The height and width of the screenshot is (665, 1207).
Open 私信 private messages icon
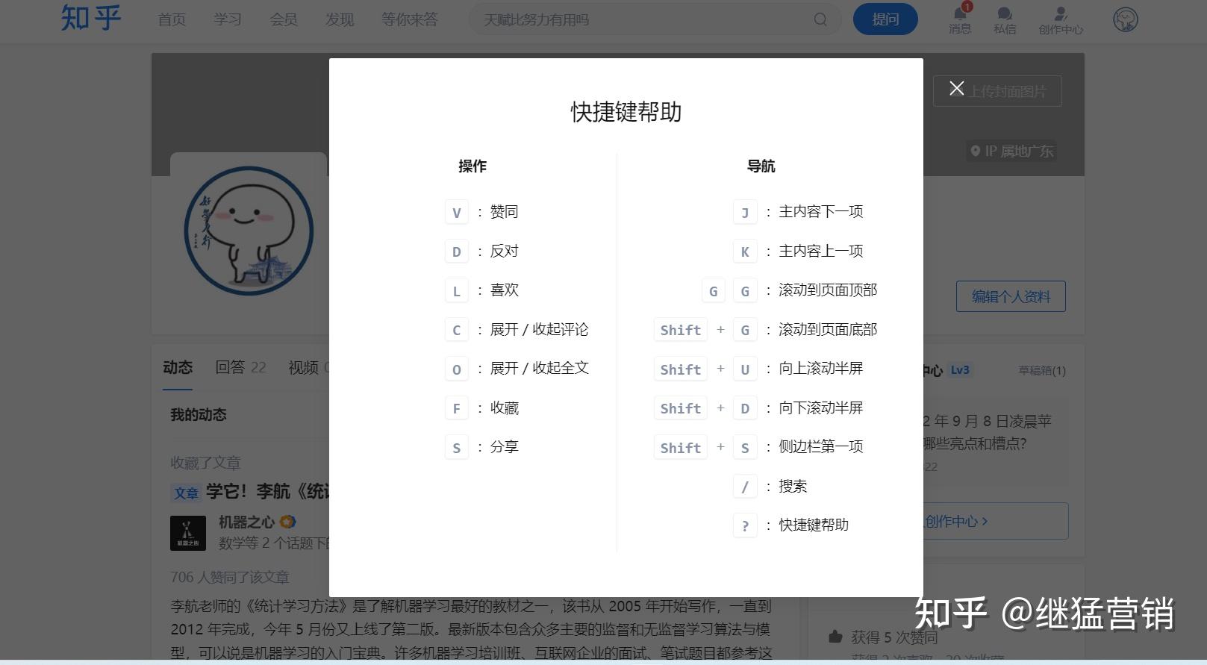coord(1005,20)
